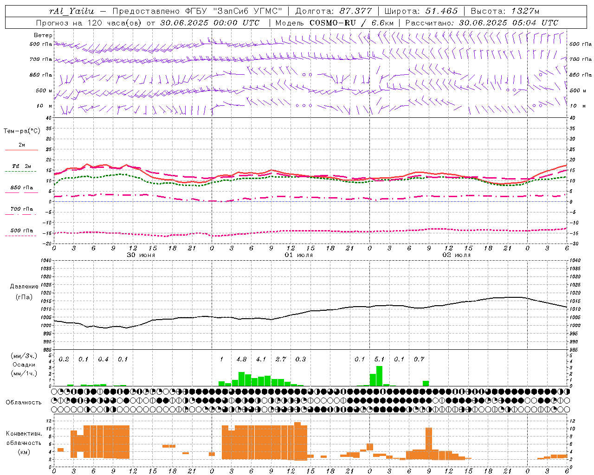This screenshot has height=475, width=594.
Task: Click the station name rAl_Yailu in header
Action: coord(72,11)
